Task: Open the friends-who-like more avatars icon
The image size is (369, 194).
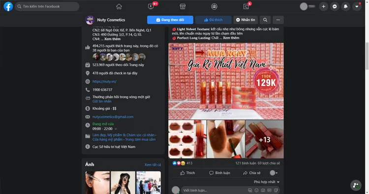Action: [x=142, y=57]
